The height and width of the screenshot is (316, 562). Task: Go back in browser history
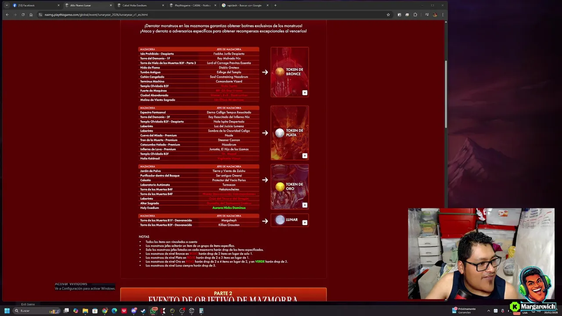(7, 14)
